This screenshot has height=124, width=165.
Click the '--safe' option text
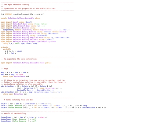(x=37, y=14)
